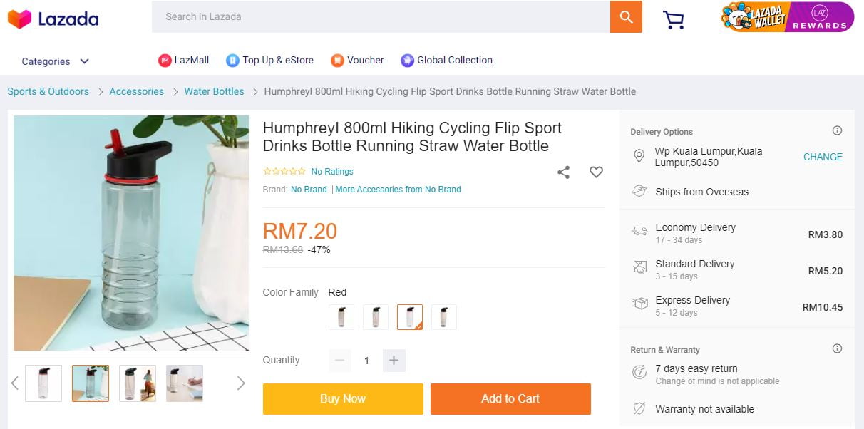Click the Lazada logo

coord(53,19)
